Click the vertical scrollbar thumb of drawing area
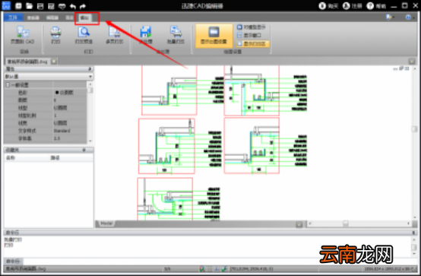Viewport: 421px width, 276px height. [x=414, y=129]
